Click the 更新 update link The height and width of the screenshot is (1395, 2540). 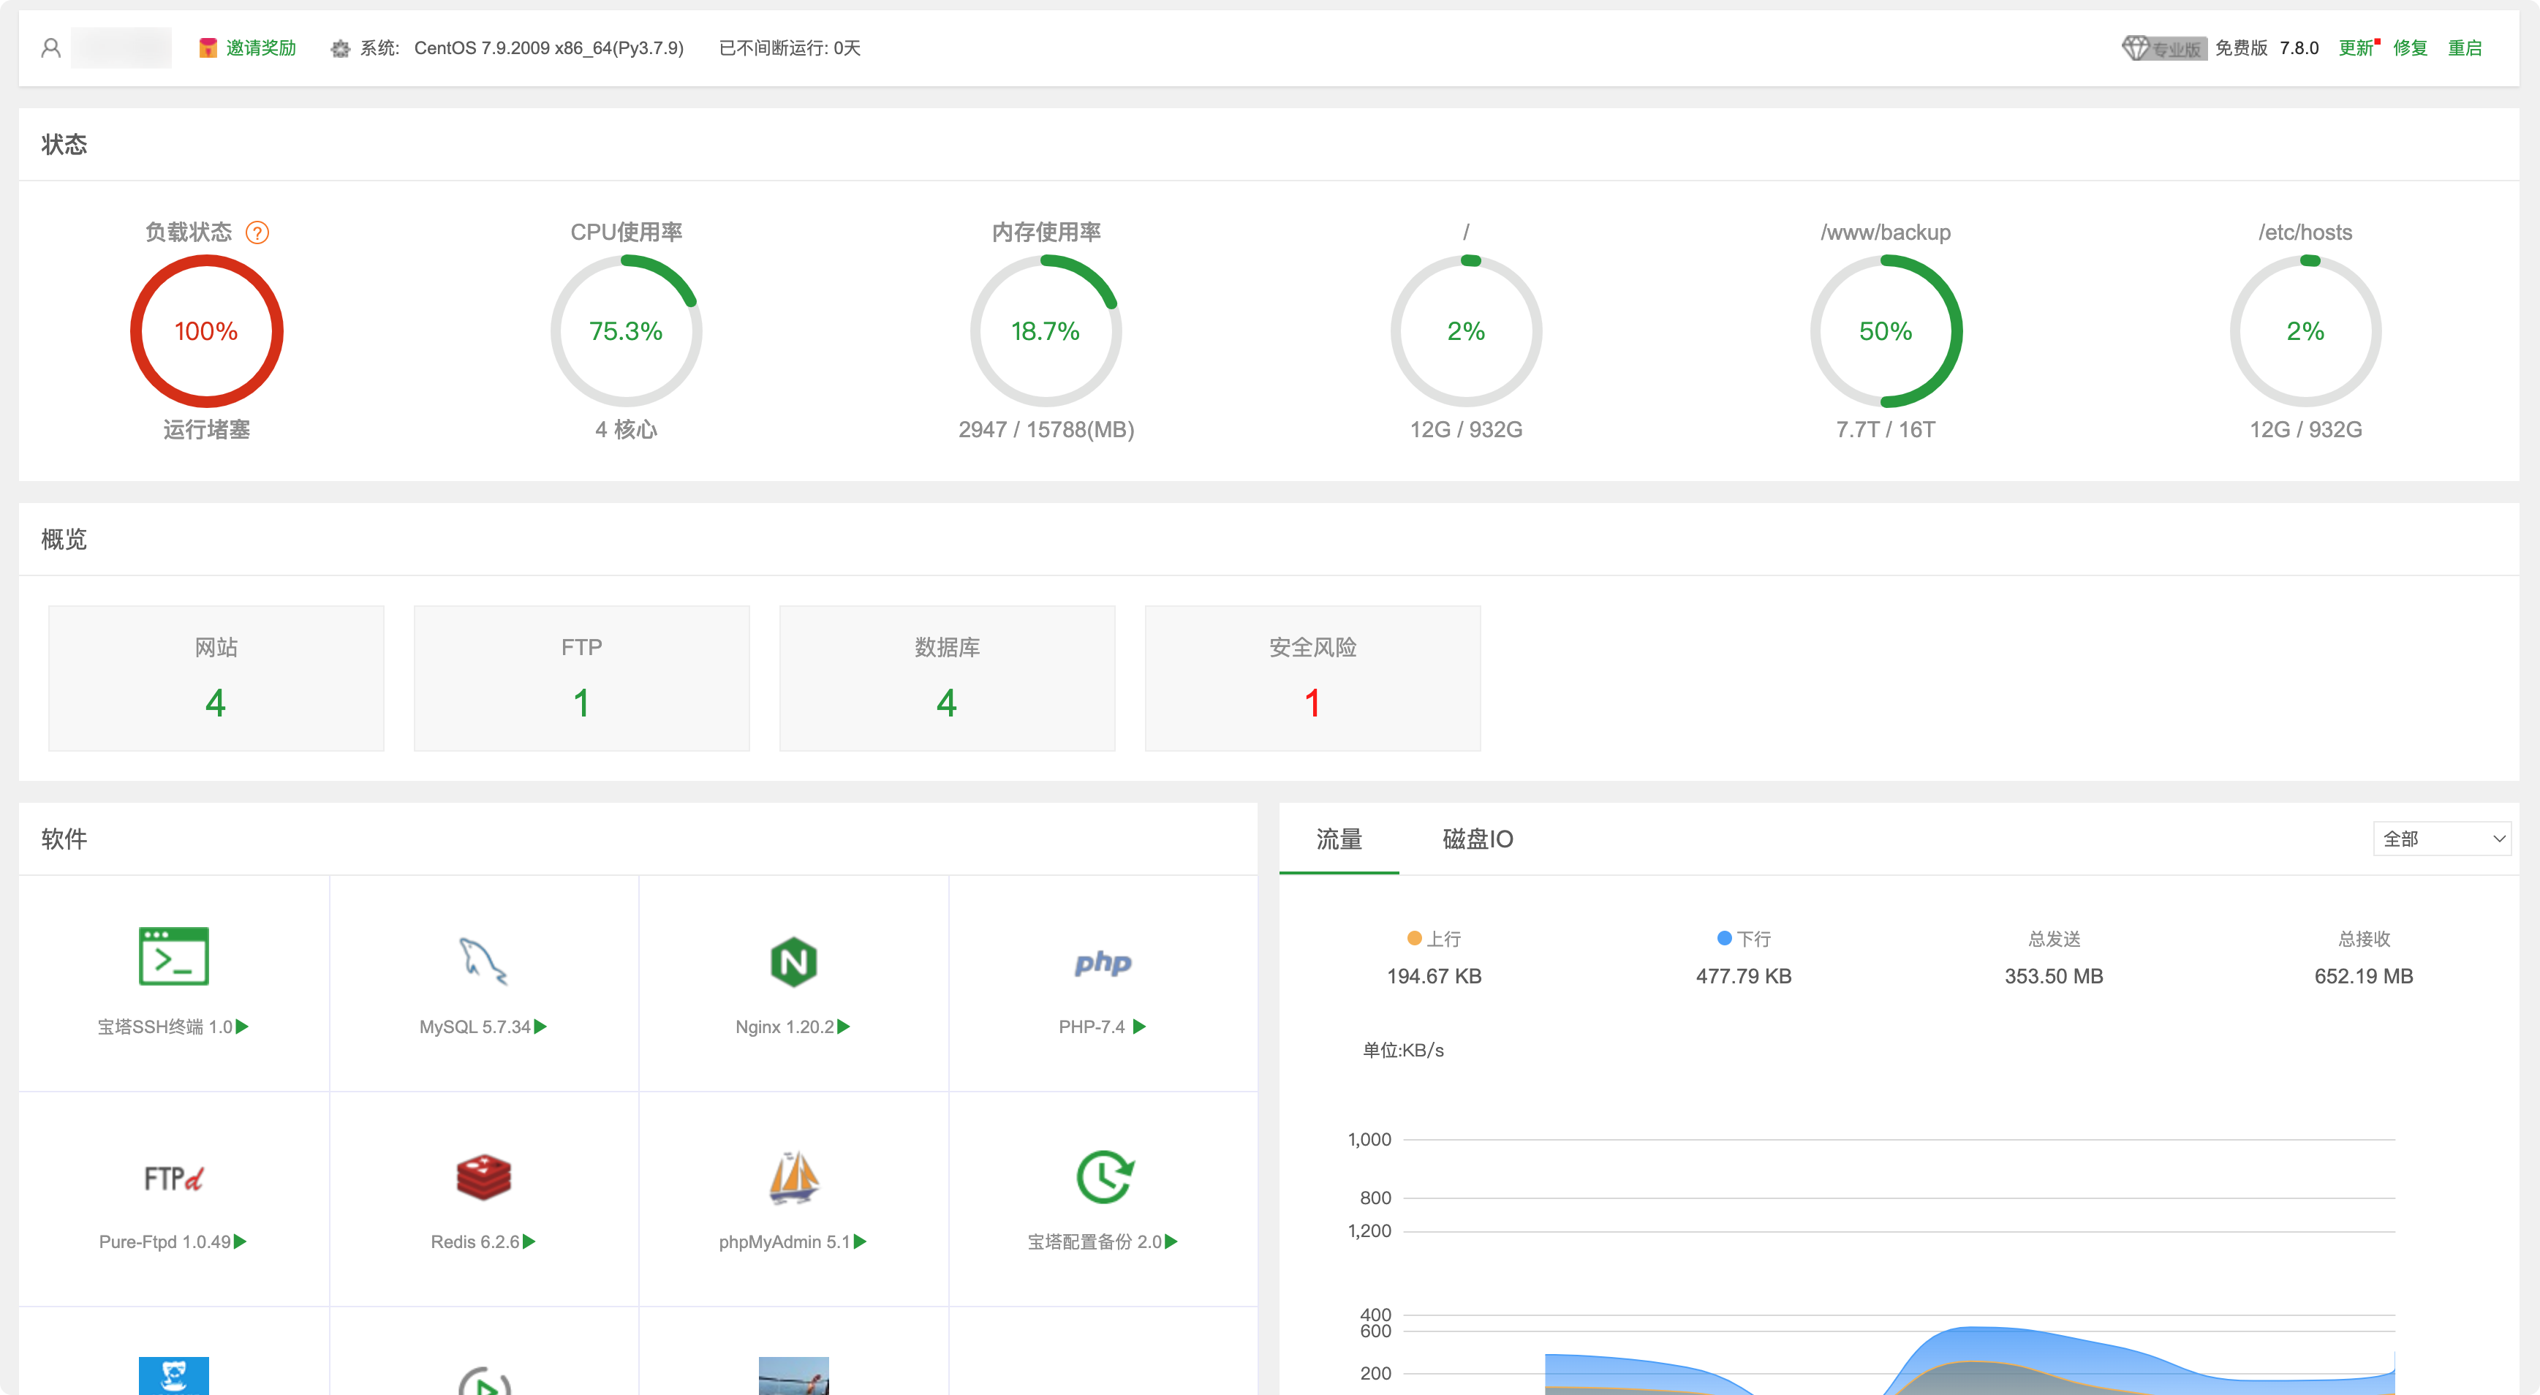[x=2356, y=48]
